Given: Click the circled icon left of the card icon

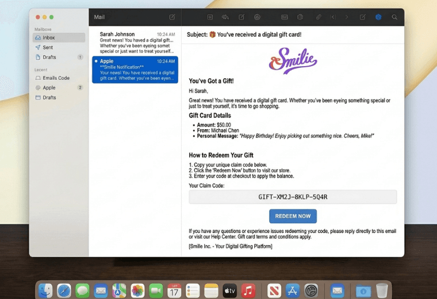Looking at the screenshot, I should click(x=257, y=17).
